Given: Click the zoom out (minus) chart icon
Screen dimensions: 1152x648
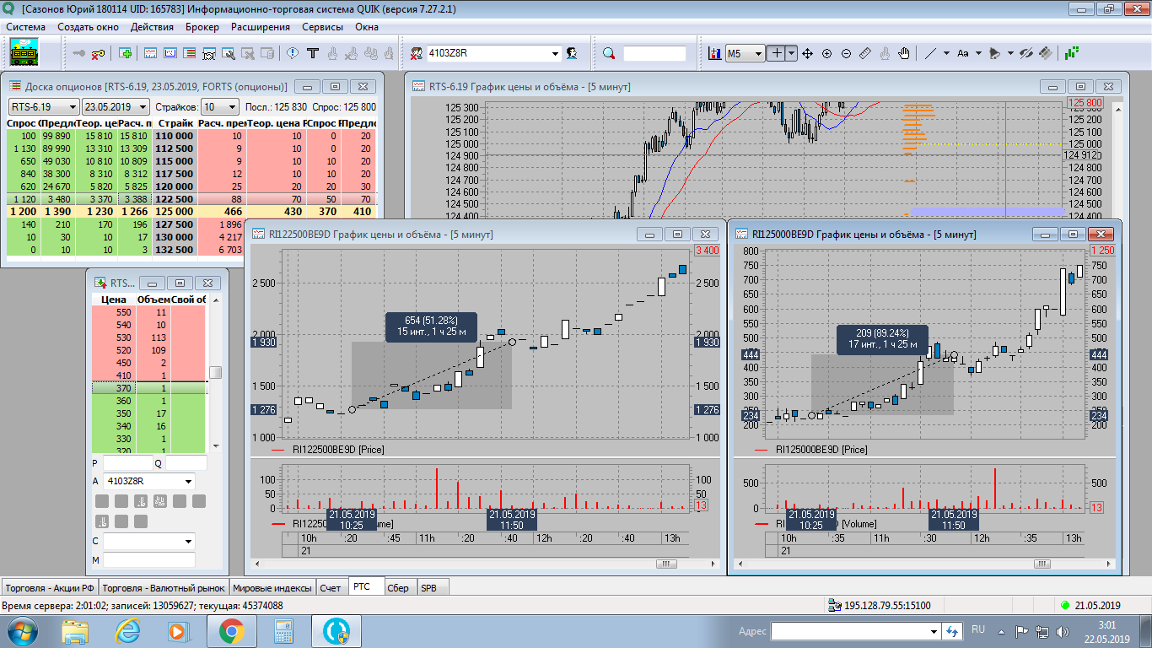Looking at the screenshot, I should coord(846,53).
